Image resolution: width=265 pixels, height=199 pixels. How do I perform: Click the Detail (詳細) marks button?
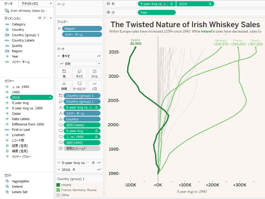[64, 85]
